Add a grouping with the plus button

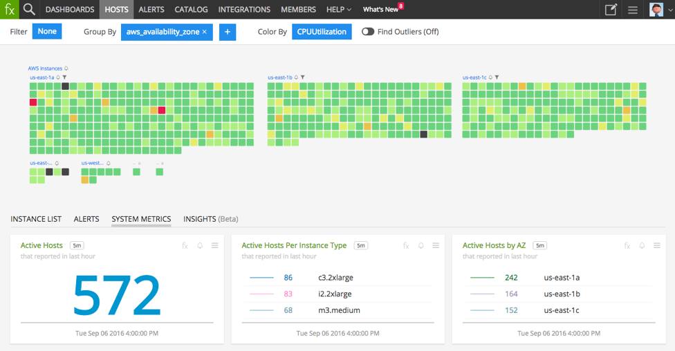[228, 32]
